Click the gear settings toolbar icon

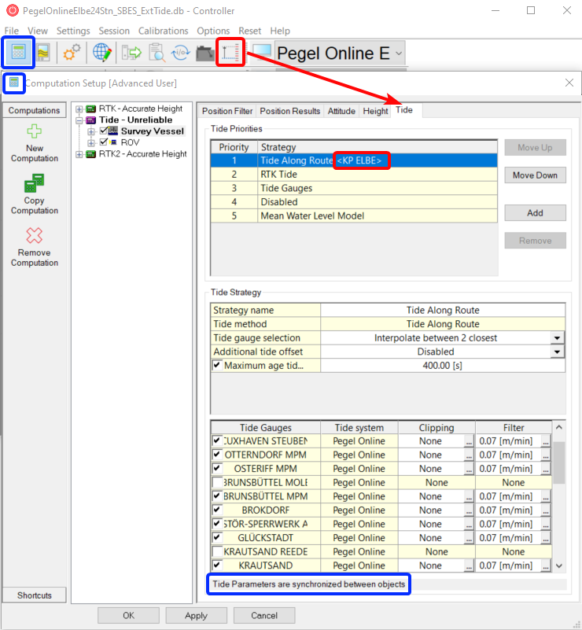click(x=72, y=53)
